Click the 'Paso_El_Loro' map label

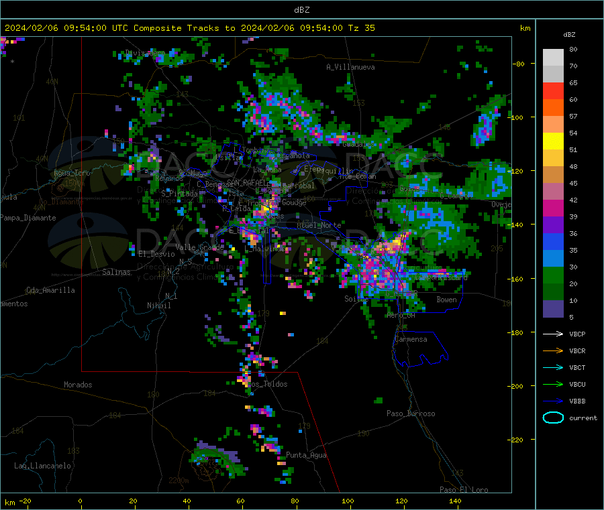click(464, 490)
